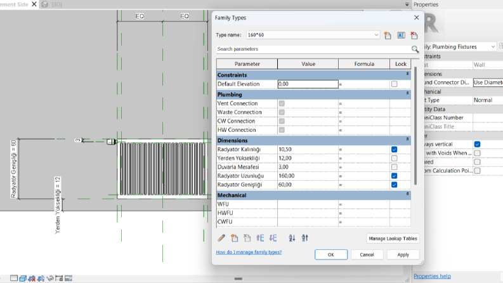Screen dimensions: 503x283
Task: Click the Round Connector Dimension value 'Use Diameter'
Action: point(488,82)
